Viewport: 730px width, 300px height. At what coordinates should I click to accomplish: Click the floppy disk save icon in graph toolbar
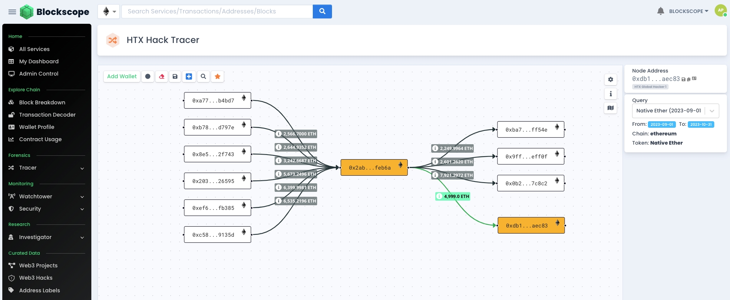(175, 77)
